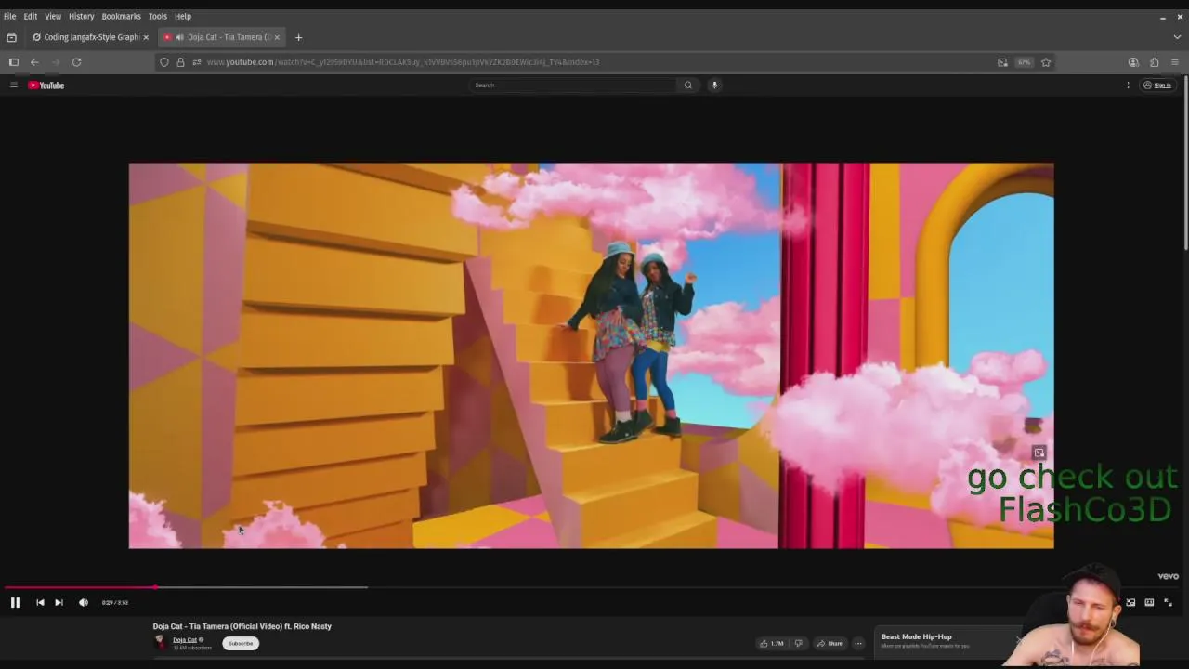Open a new browser tab
This screenshot has height=669, width=1189.
(x=298, y=37)
